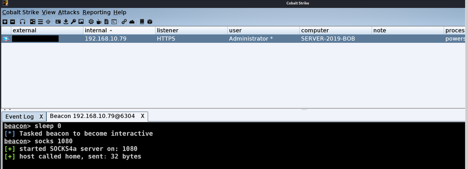Viewport: 468px width, 169px height.
Task: View screenshots via the picture icon
Action: point(81,21)
